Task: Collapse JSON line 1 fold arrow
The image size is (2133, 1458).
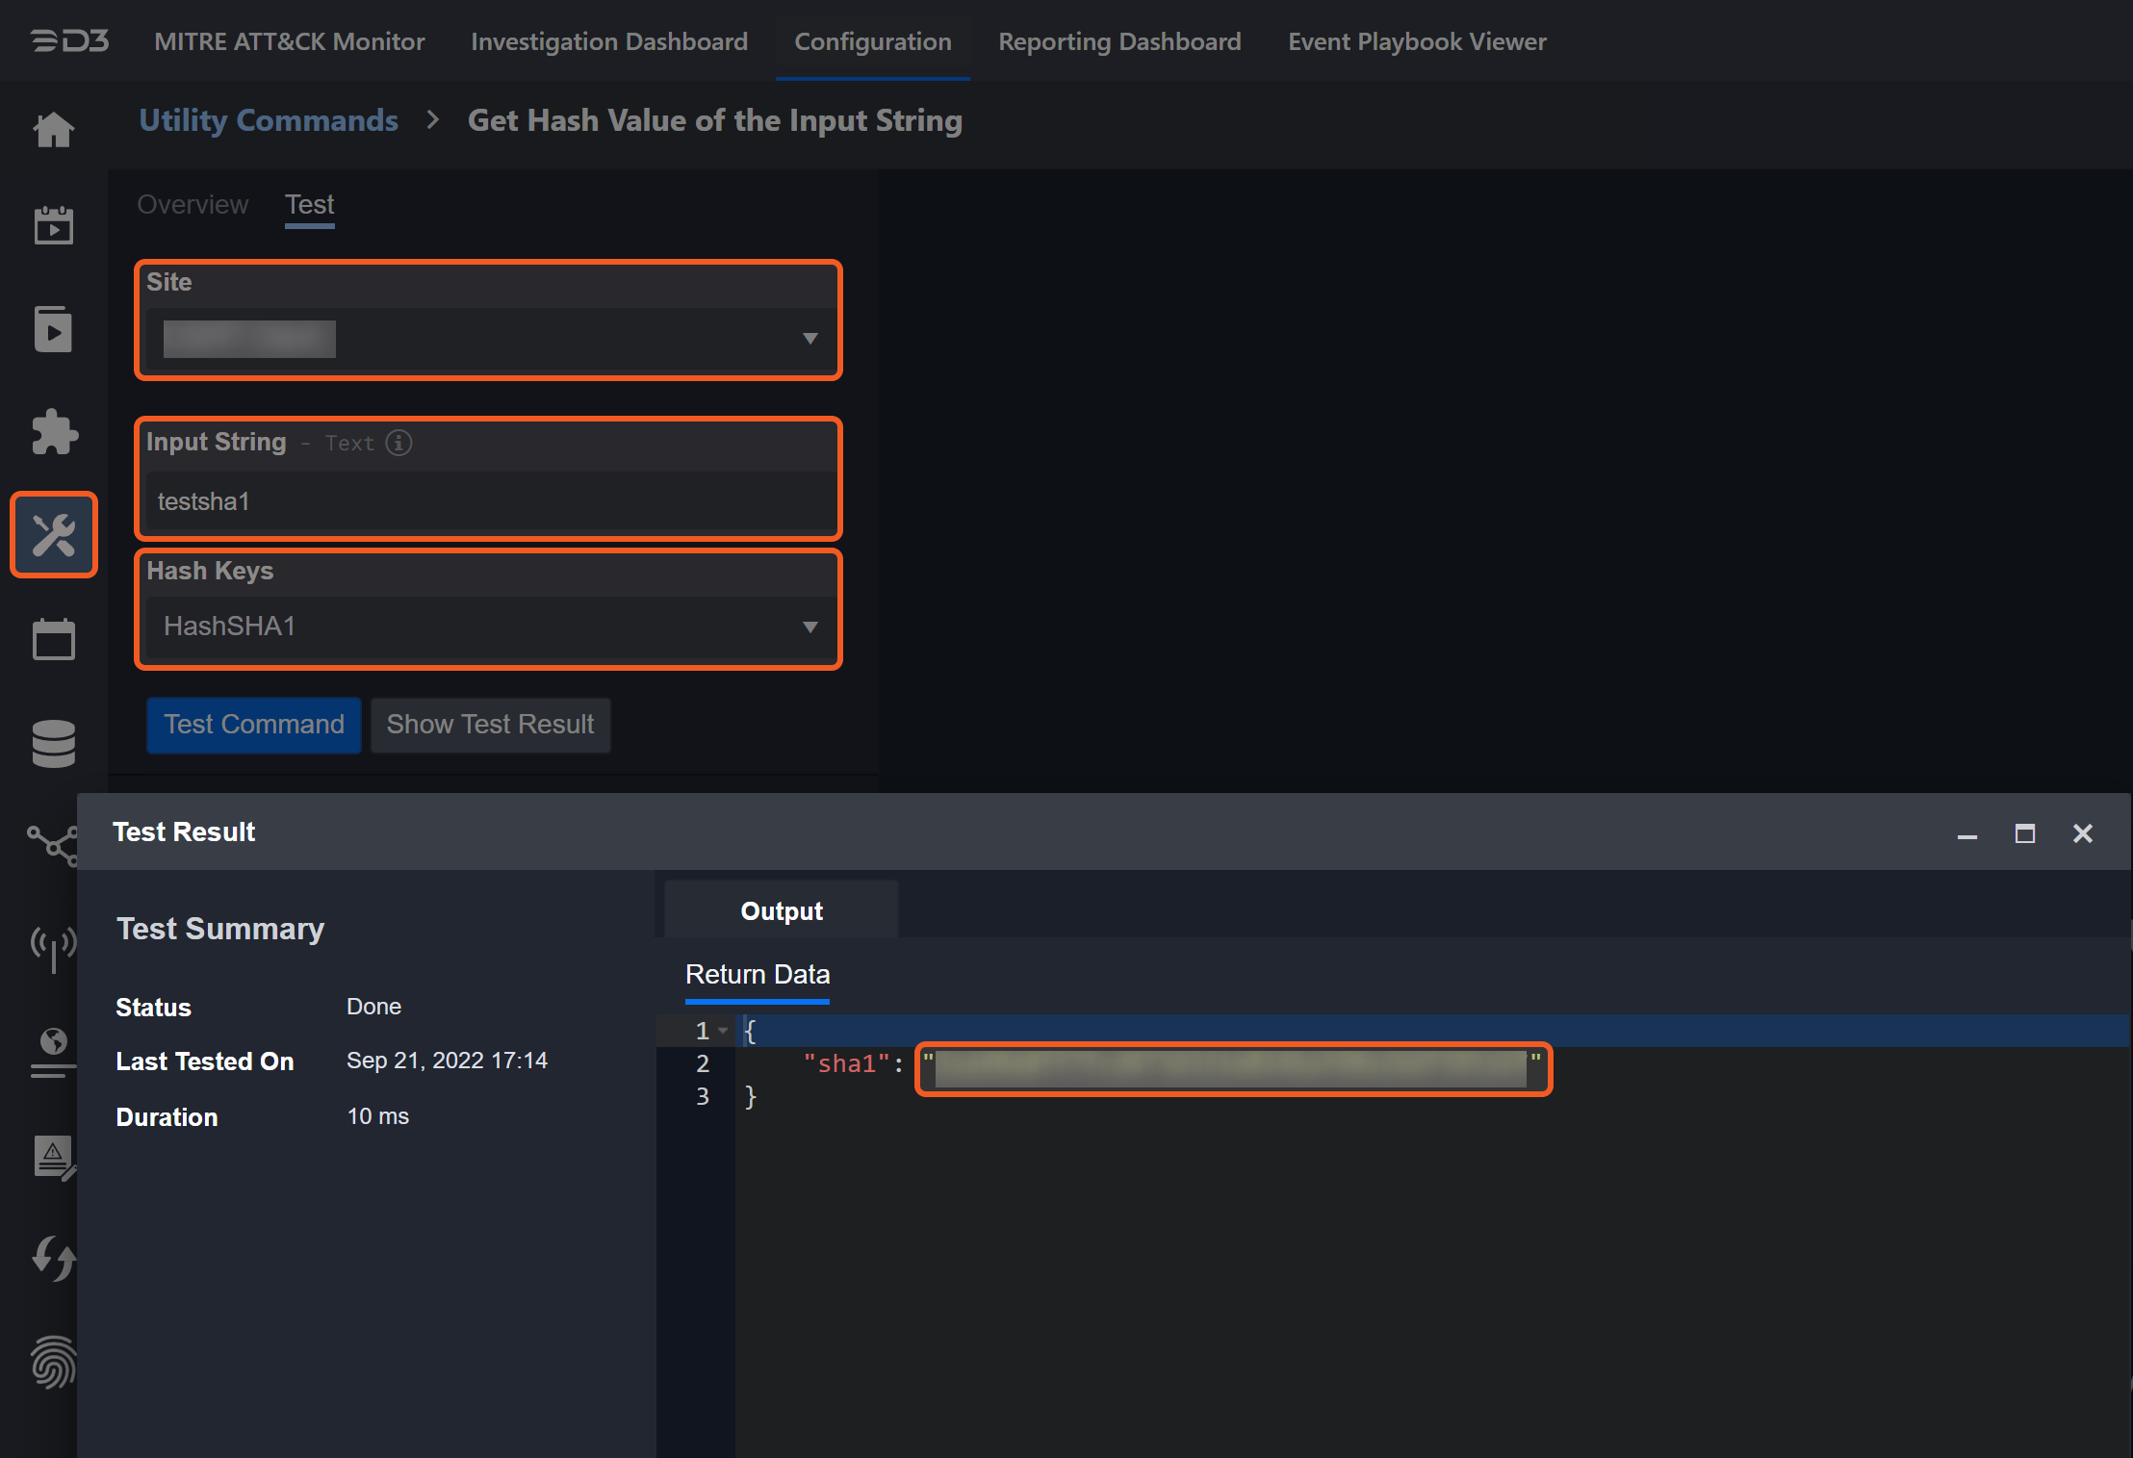Action: pos(723,1031)
